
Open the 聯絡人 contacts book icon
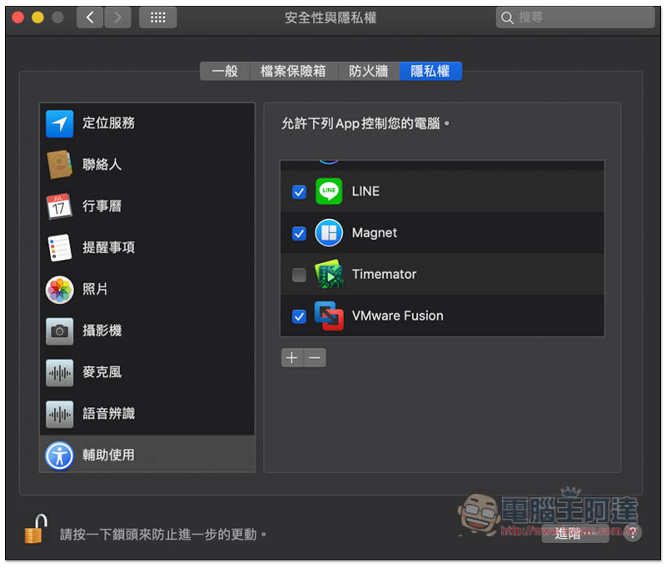59,165
